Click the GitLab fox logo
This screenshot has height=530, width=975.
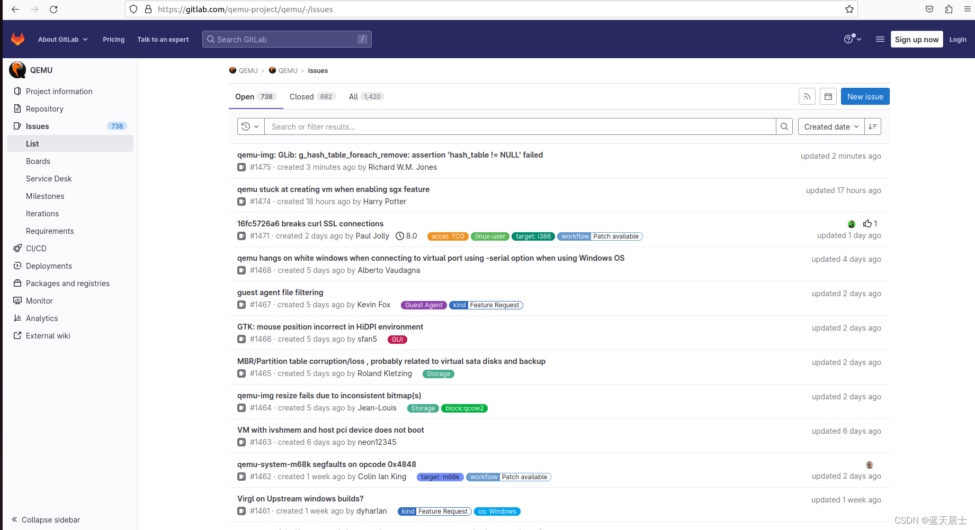point(18,39)
